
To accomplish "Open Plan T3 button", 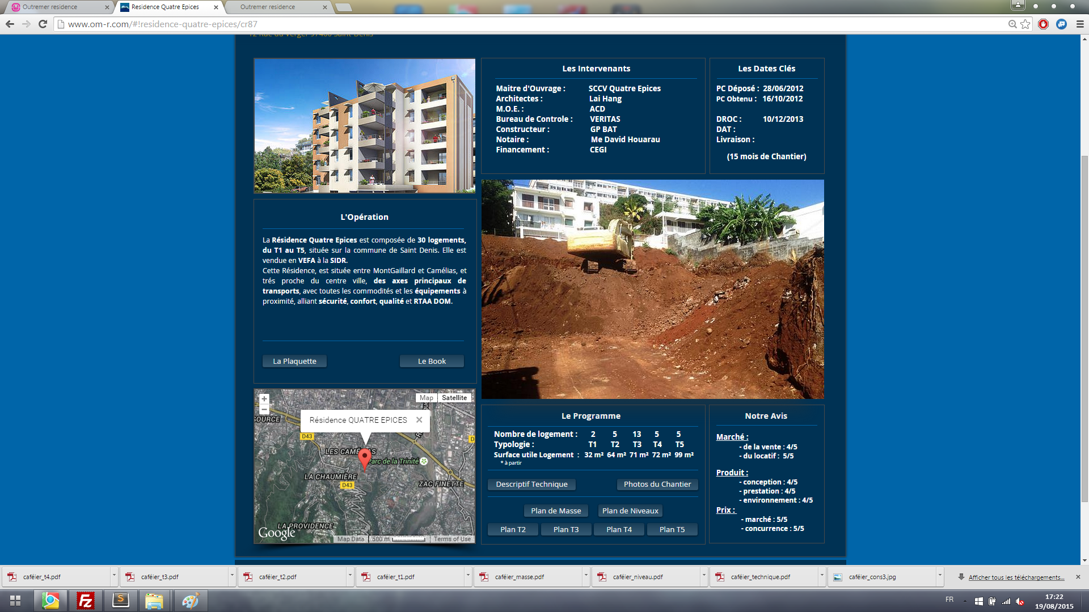I will (x=566, y=529).
